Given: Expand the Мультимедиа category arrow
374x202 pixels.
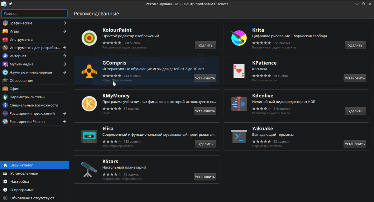Looking at the screenshot, I should pyautogui.click(x=64, y=64).
